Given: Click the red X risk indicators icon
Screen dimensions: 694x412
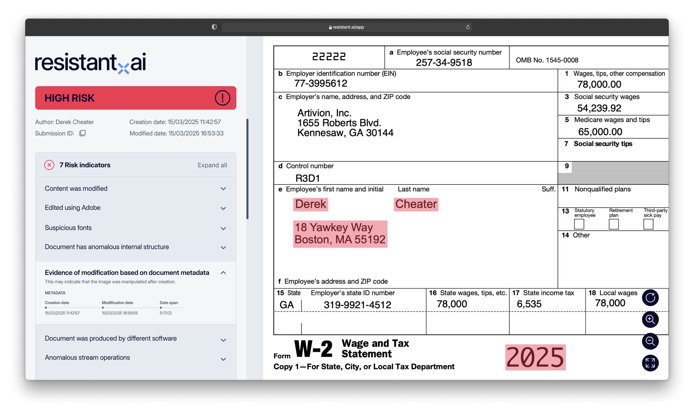Looking at the screenshot, I should point(49,165).
